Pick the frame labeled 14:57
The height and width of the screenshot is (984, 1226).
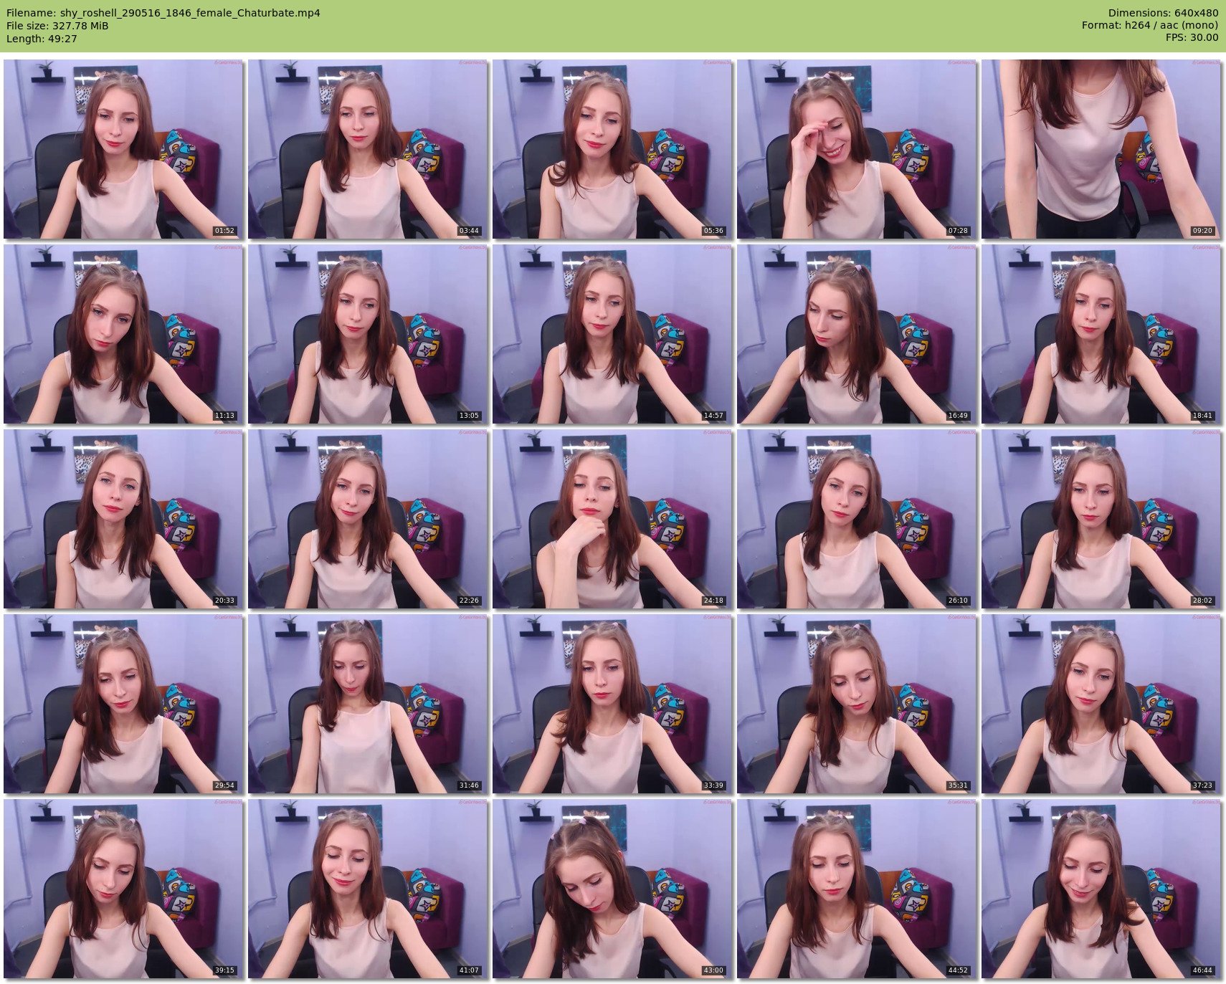(612, 334)
